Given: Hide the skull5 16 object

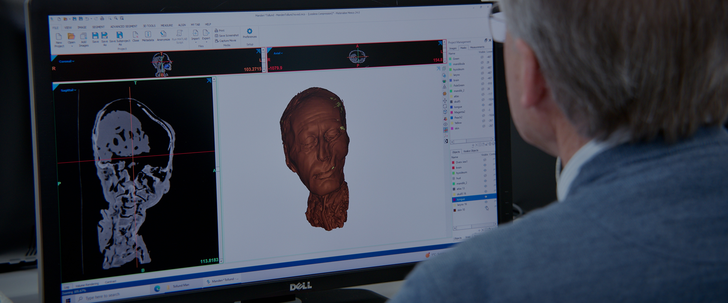Looking at the screenshot, I should [485, 192].
